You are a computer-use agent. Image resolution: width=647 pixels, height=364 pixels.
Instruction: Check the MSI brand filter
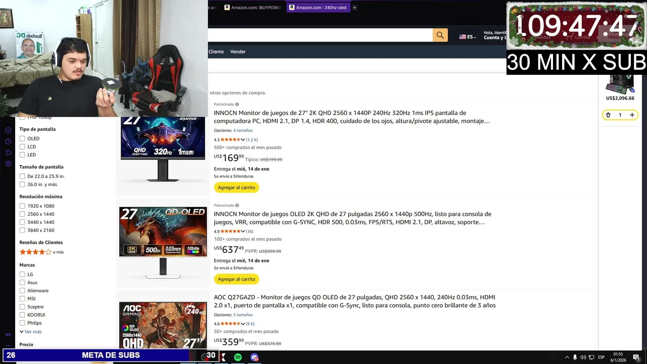[x=22, y=299]
